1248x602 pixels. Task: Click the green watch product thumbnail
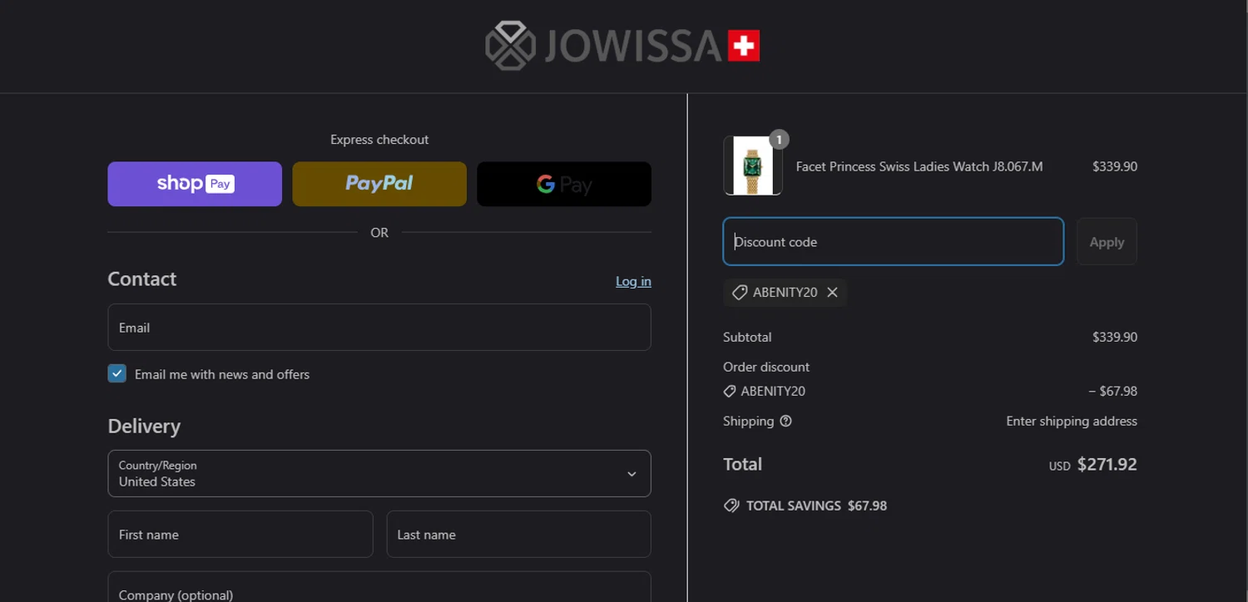[x=753, y=165]
